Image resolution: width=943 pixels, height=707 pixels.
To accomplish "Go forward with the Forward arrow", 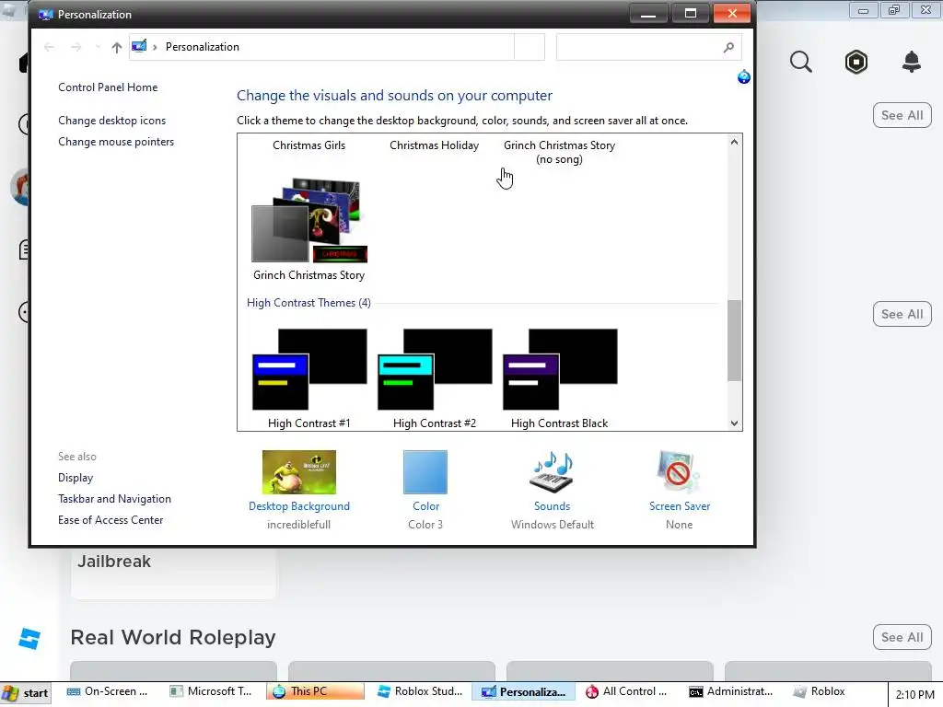I will pos(76,47).
